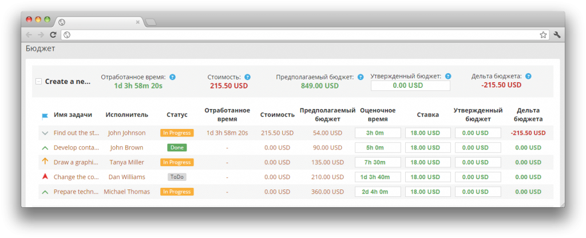Screen dimensions: 586x238
Task: Bookmark page with the star icon
Action: coord(543,35)
